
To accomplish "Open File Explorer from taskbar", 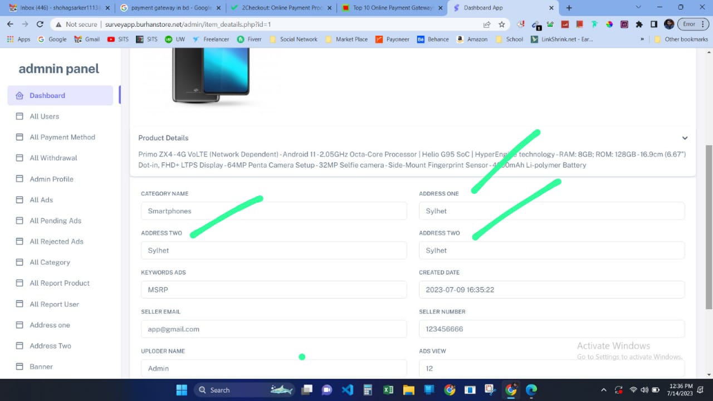I will pos(408,390).
